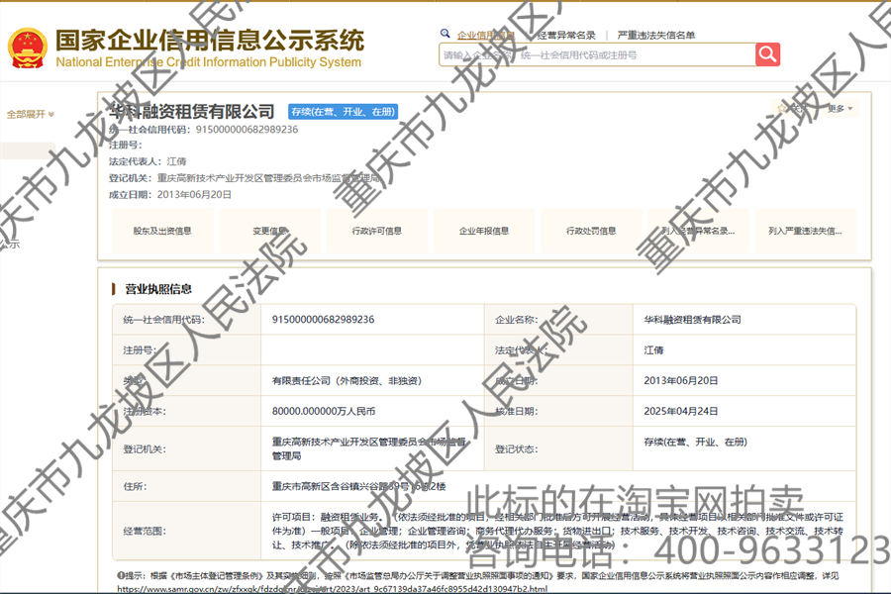Expand all sections via 全部展开
891x594 pixels.
30,114
